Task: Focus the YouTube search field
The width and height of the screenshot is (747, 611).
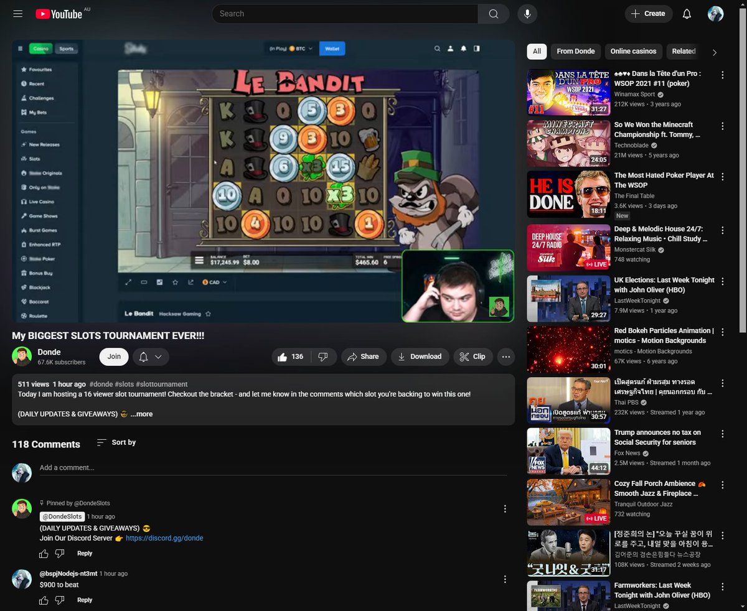Action: [x=345, y=14]
